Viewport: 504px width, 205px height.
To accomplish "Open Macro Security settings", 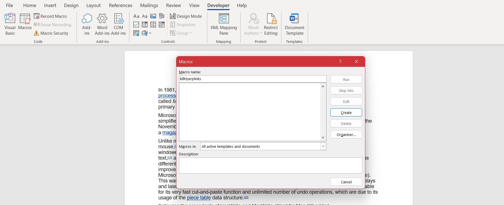I will click(51, 33).
